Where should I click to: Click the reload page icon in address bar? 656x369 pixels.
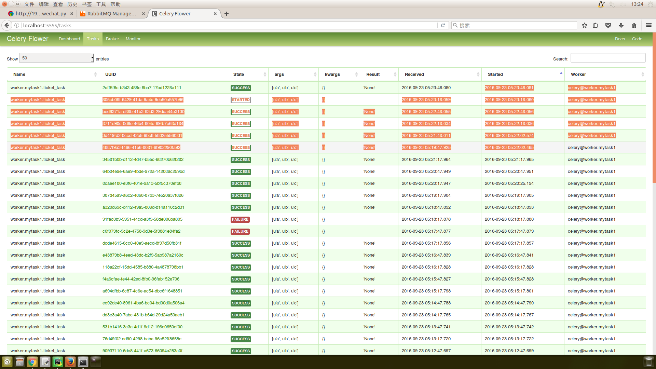pyautogui.click(x=443, y=25)
